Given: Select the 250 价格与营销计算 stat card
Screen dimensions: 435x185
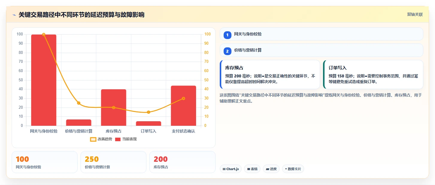Looking at the screenshot, I should coord(113,162).
